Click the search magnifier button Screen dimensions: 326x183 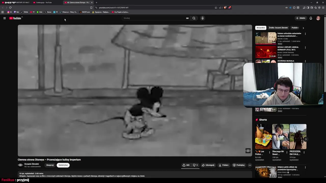pos(194,18)
